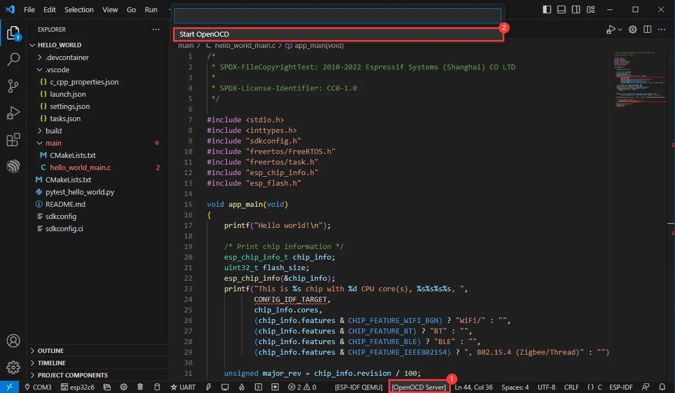The width and height of the screenshot is (675, 393).
Task: Expand the OUTLINE section
Action: [x=51, y=351]
